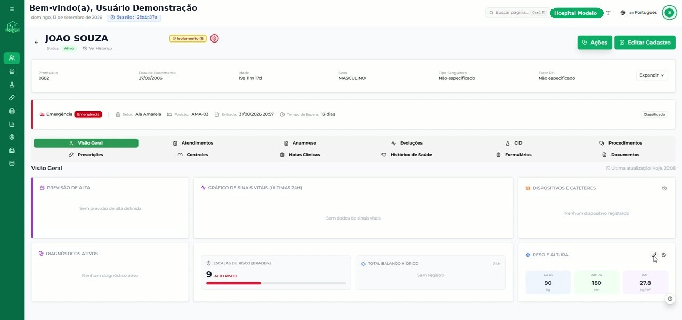The height and width of the screenshot is (320, 682).
Task: Open the Notas Clínicas tab
Action: tap(300, 155)
